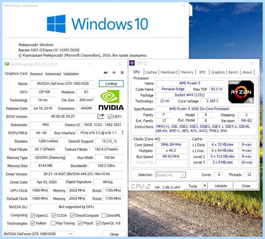Click the Code Name value Pinnacle Ridge
265x239 pixels.
173,89
